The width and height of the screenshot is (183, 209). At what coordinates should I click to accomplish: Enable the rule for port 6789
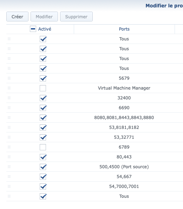[x=43, y=147]
